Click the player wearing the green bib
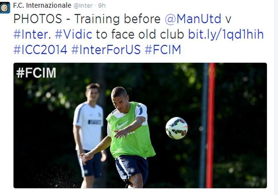Image resolution: width=278 pixels, height=195 pixels. (x=124, y=135)
